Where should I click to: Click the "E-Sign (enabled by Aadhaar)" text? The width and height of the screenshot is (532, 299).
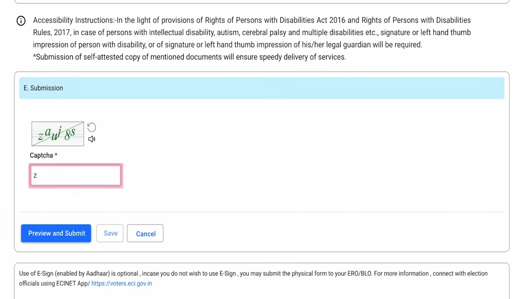(x=73, y=274)
